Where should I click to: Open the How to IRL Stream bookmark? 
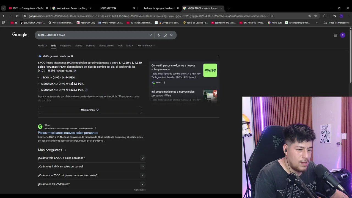point(224,23)
